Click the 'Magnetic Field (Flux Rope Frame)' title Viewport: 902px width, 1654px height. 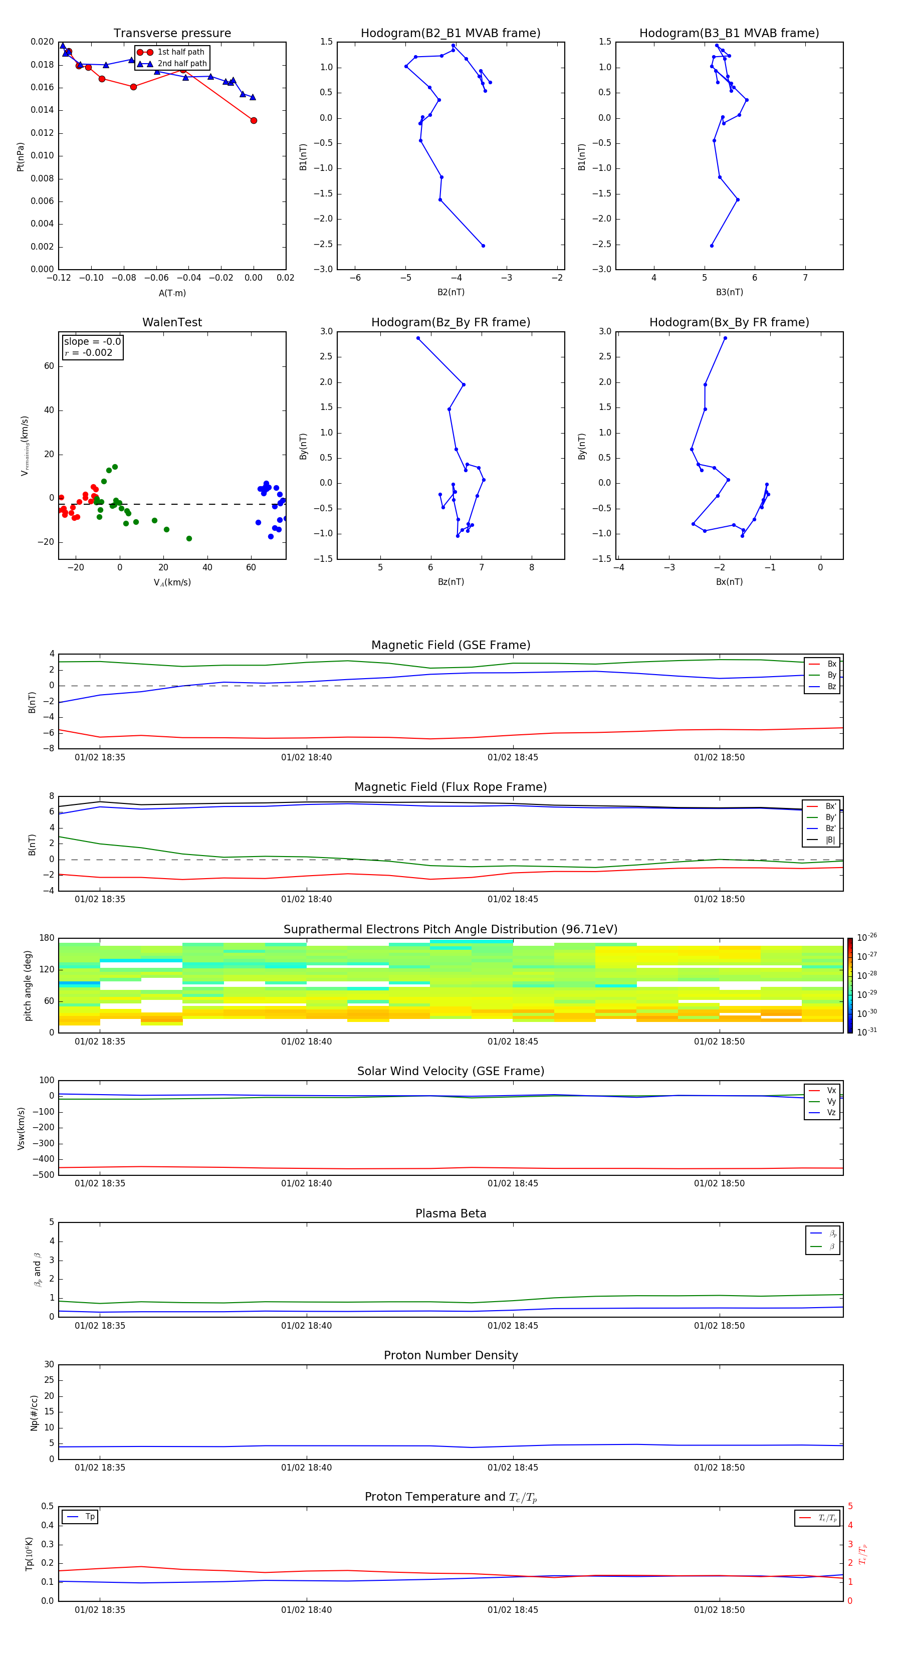pyautogui.click(x=450, y=787)
